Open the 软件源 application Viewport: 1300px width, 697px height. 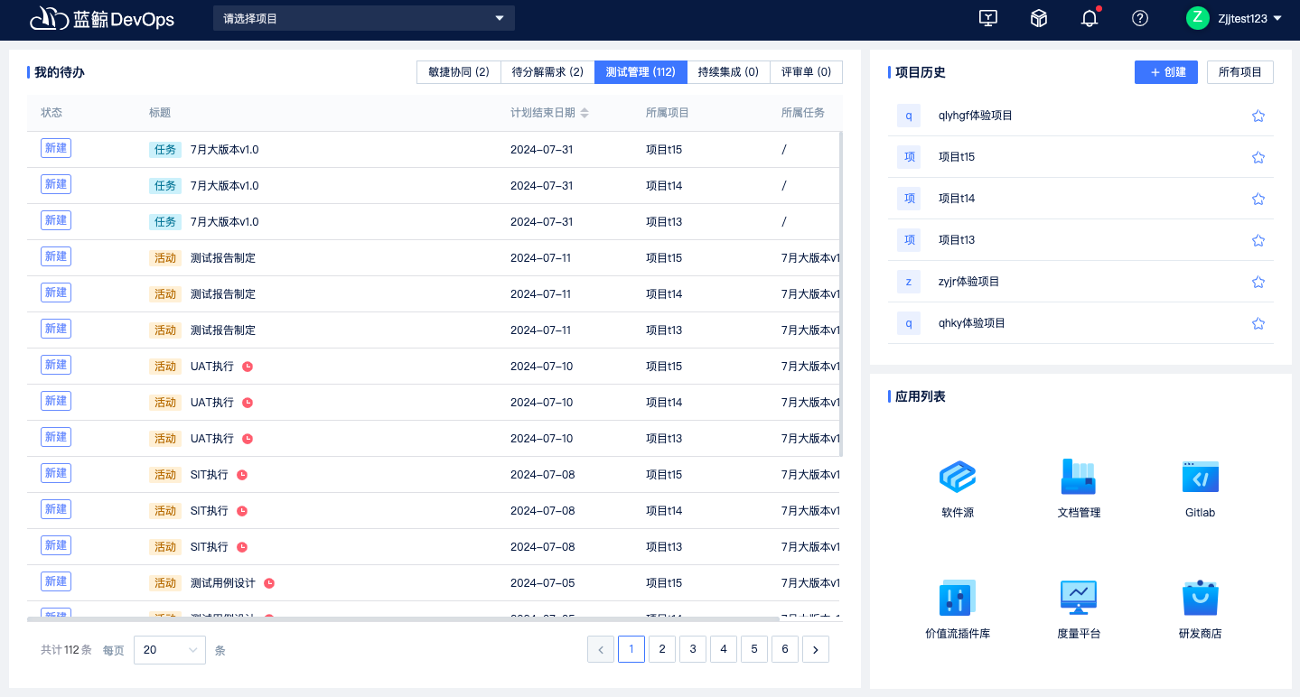coord(957,488)
